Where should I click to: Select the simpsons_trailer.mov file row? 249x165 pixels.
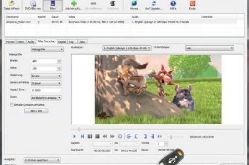121,22
